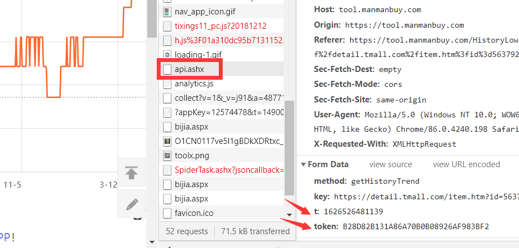The image size is (519, 248).
Task: Click the view source link
Action: point(390,164)
